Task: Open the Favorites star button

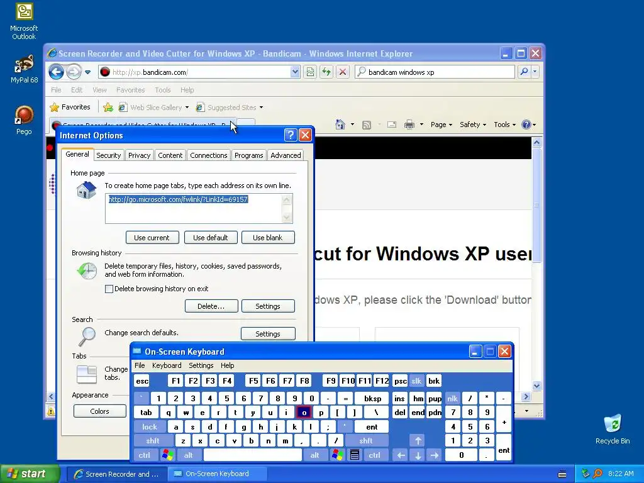Action: pyautogui.click(x=70, y=107)
